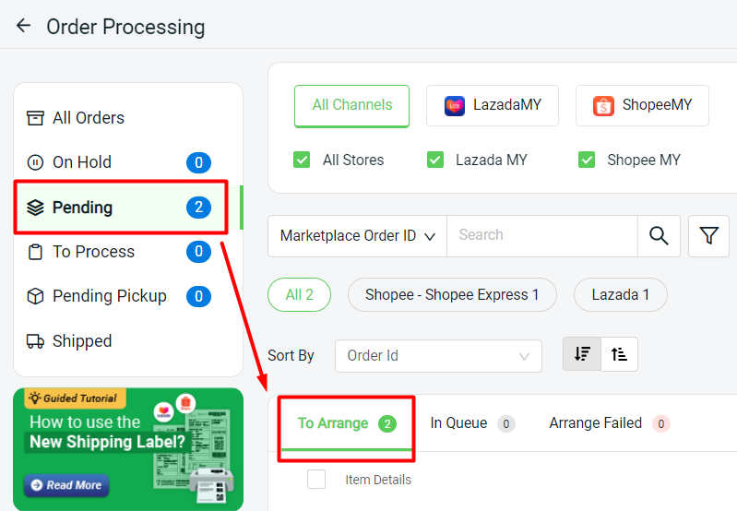Toggle the Lazada MY store checkbox
The image size is (737, 511).
[435, 160]
